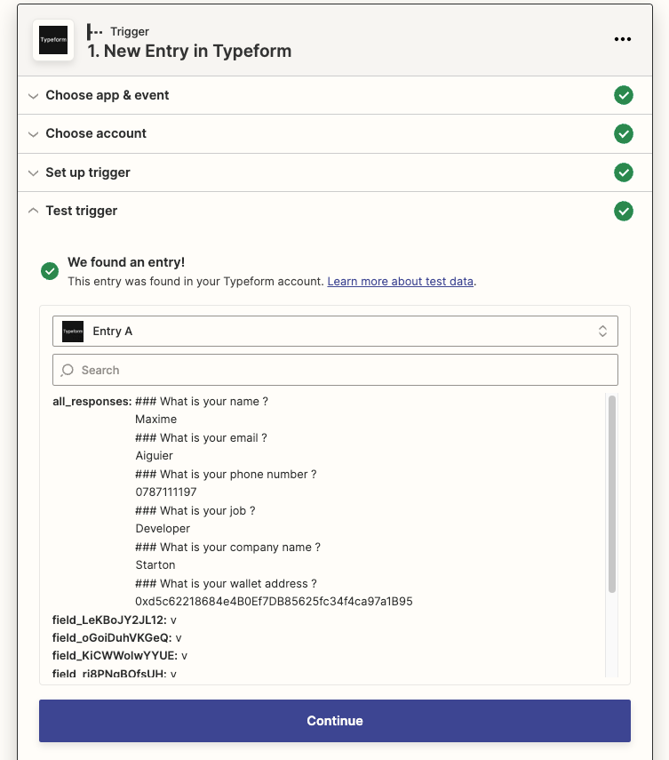Click the line ### What is your email ?

201,437
